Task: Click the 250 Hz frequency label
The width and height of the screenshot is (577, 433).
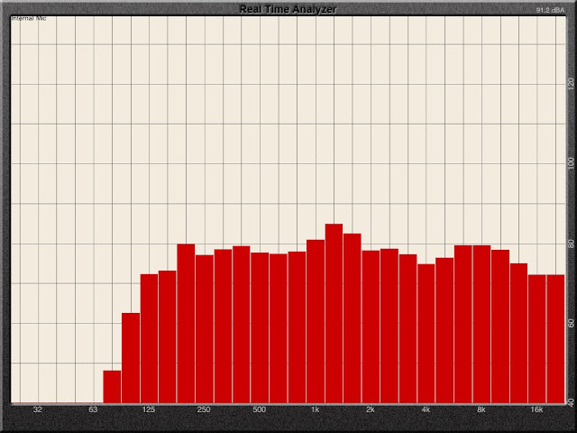Action: [x=204, y=410]
